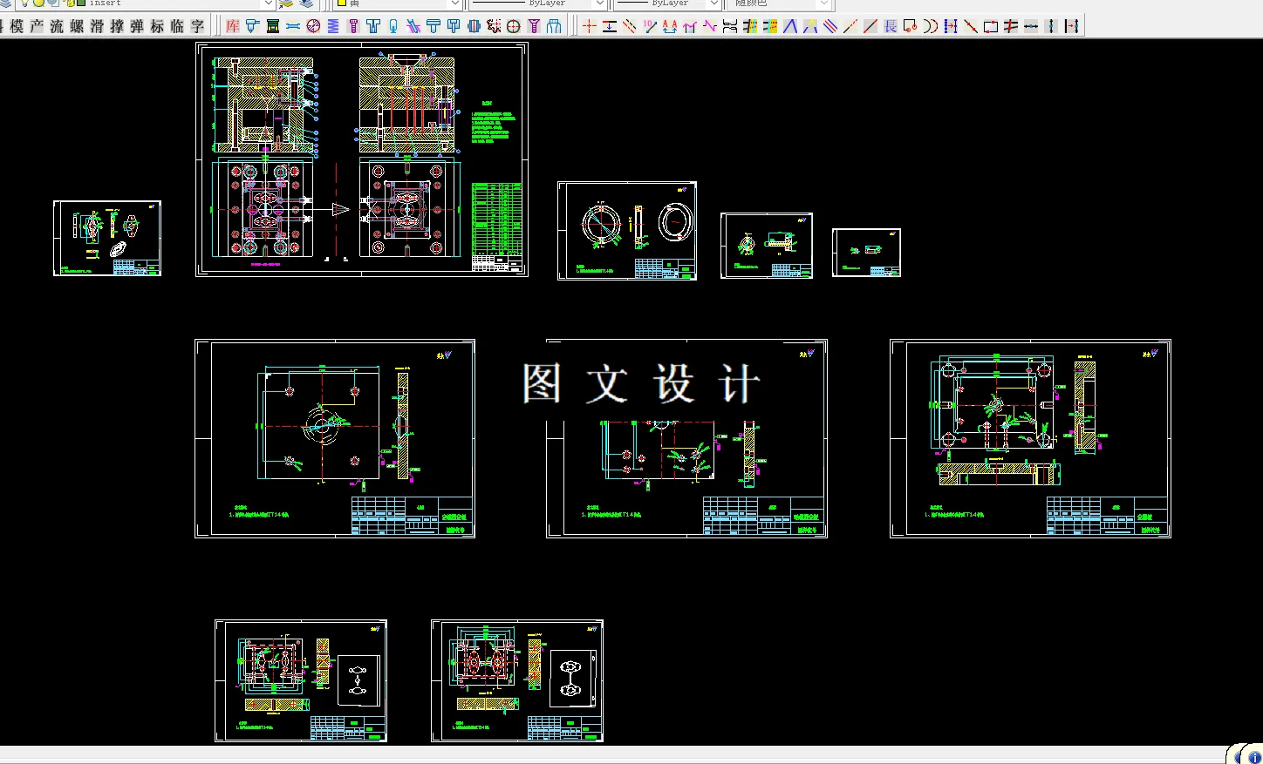Open the red 库 library icon
This screenshot has width=1263, height=764.
[x=233, y=26]
